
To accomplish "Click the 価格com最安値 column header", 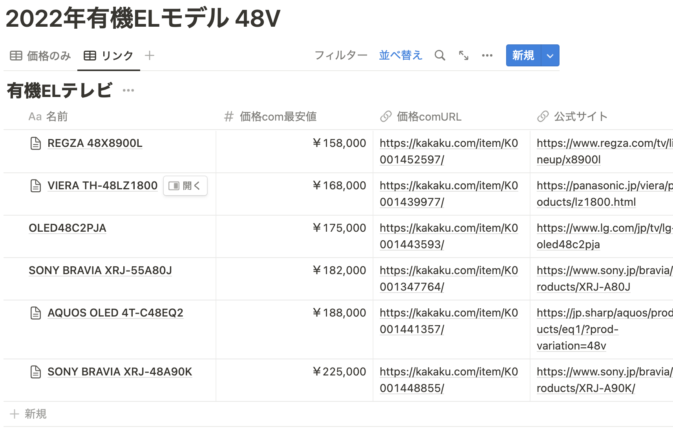I will point(278,117).
